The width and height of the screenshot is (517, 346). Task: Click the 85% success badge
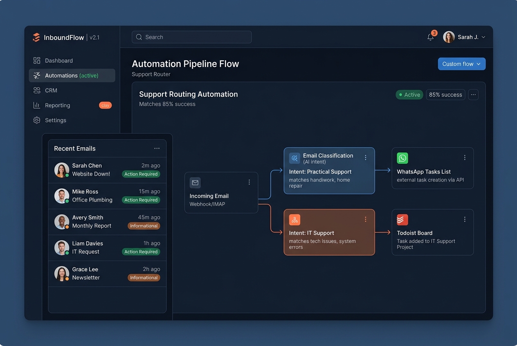[445, 95]
